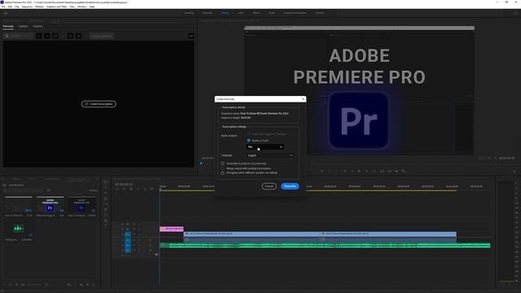Select the audio waveform thumbnail in the Project panel

pos(19,229)
